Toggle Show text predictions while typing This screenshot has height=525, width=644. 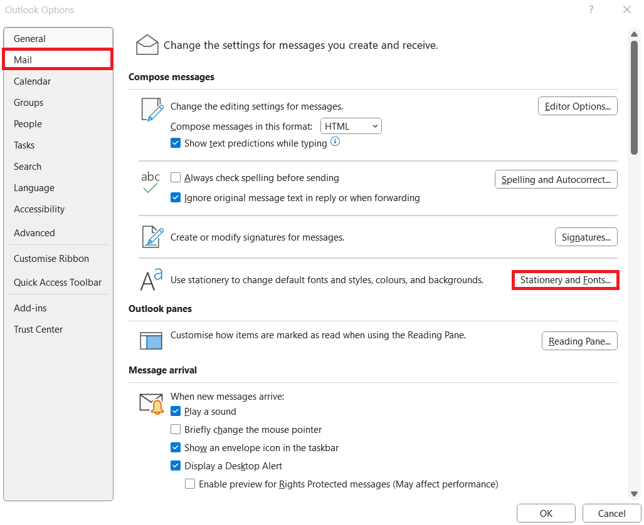point(176,143)
